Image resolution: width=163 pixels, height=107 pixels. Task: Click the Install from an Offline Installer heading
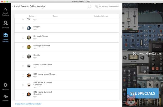pyautogui.click(x=30, y=7)
